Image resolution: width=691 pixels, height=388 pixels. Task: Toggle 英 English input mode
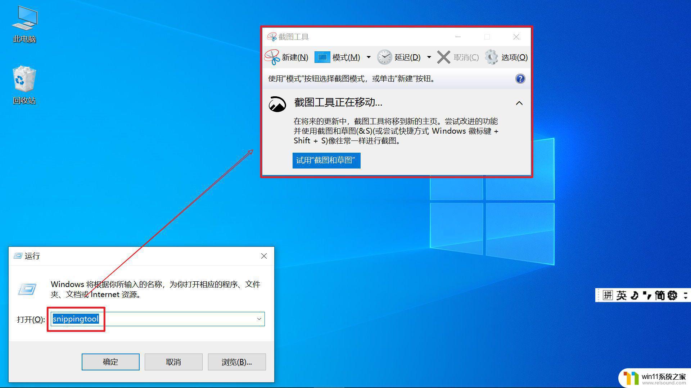621,295
